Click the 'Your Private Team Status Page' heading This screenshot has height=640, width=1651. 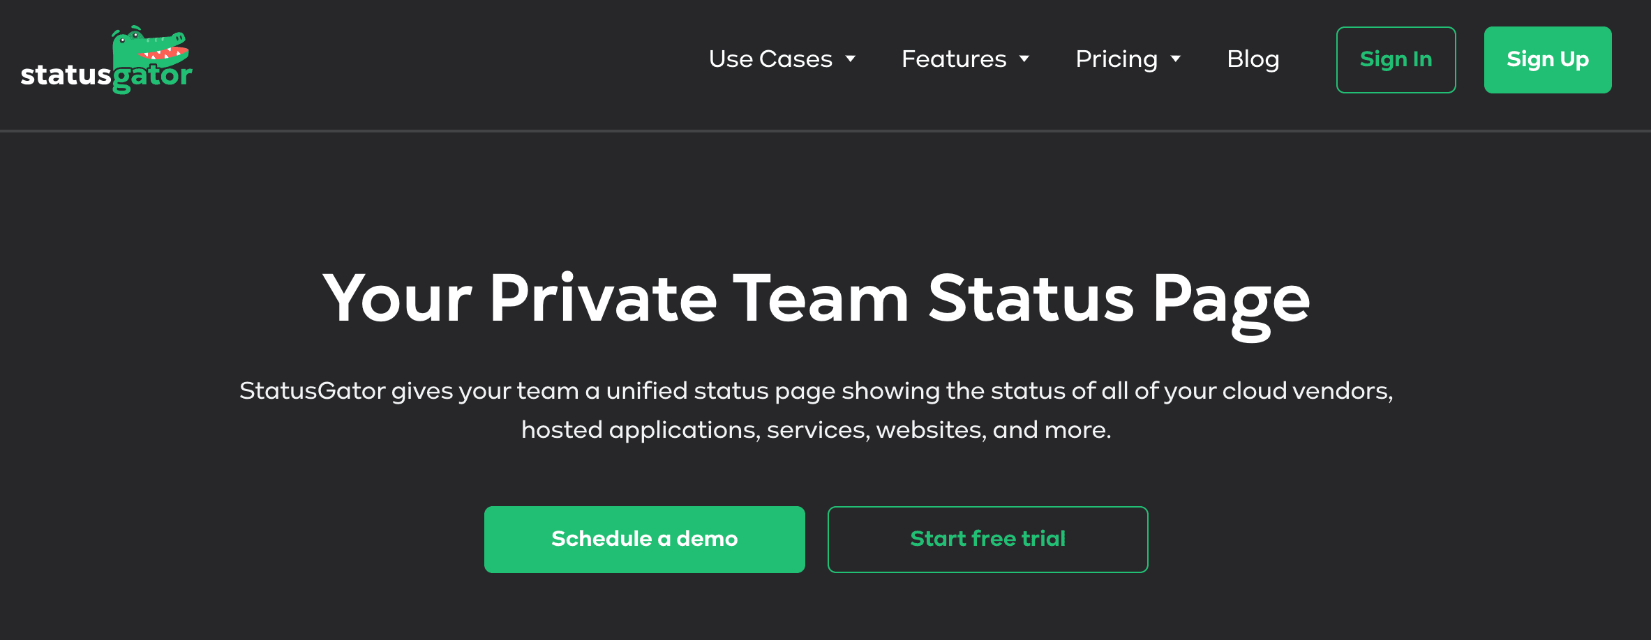tap(816, 300)
